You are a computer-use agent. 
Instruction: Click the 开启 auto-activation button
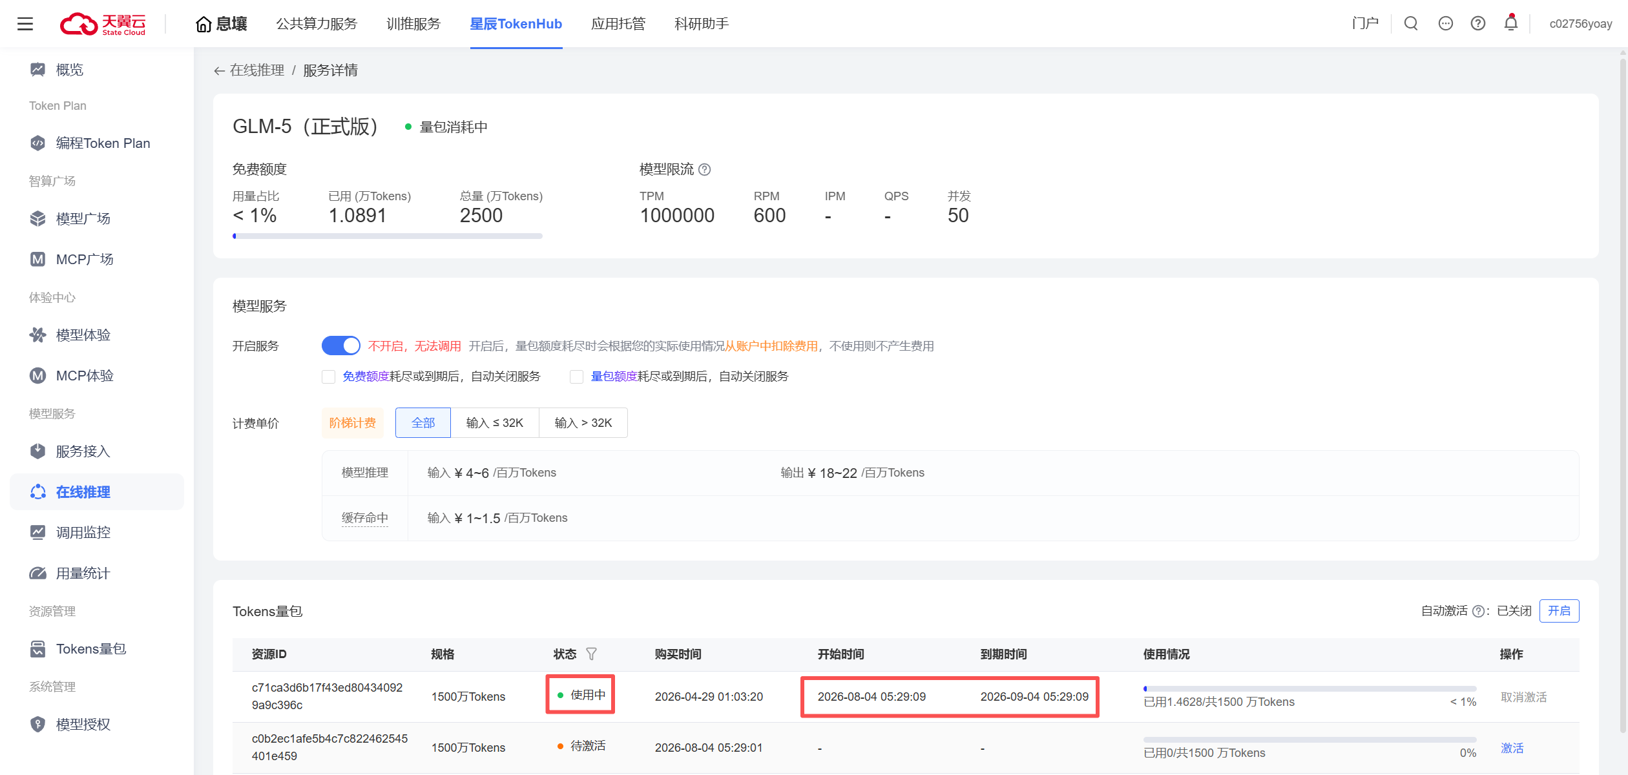coord(1559,611)
